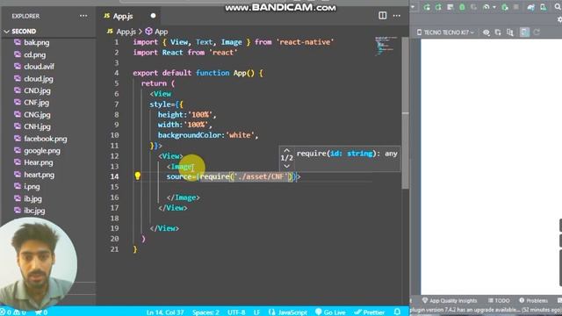
Task: Select cloud.jpg in file list
Action: click(x=39, y=79)
